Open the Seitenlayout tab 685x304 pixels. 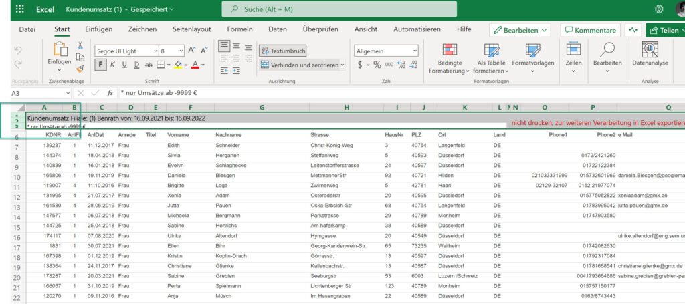click(191, 29)
